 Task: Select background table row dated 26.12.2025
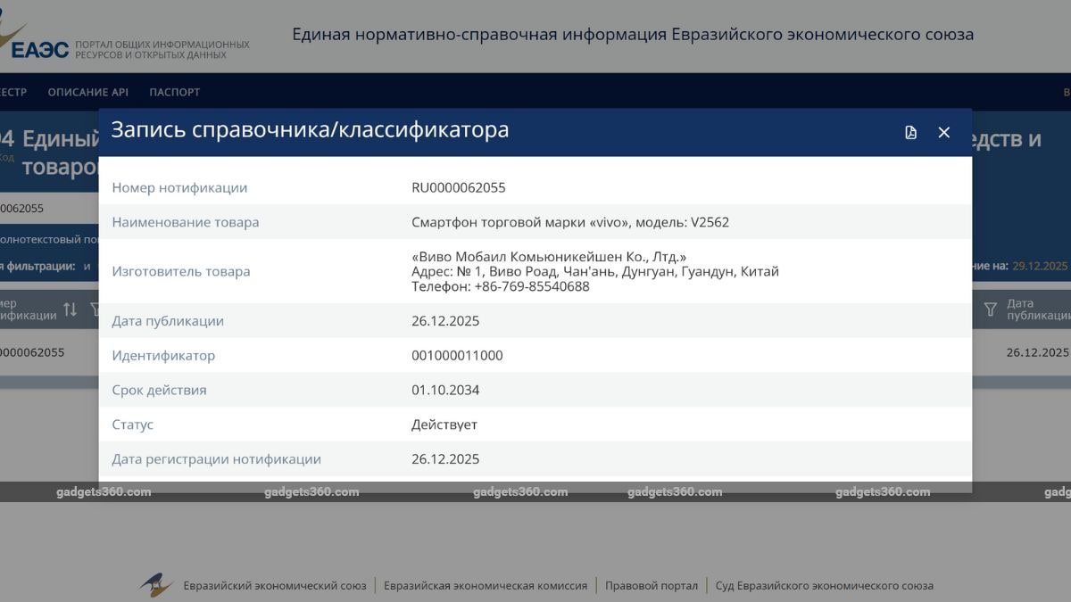pos(1035,352)
